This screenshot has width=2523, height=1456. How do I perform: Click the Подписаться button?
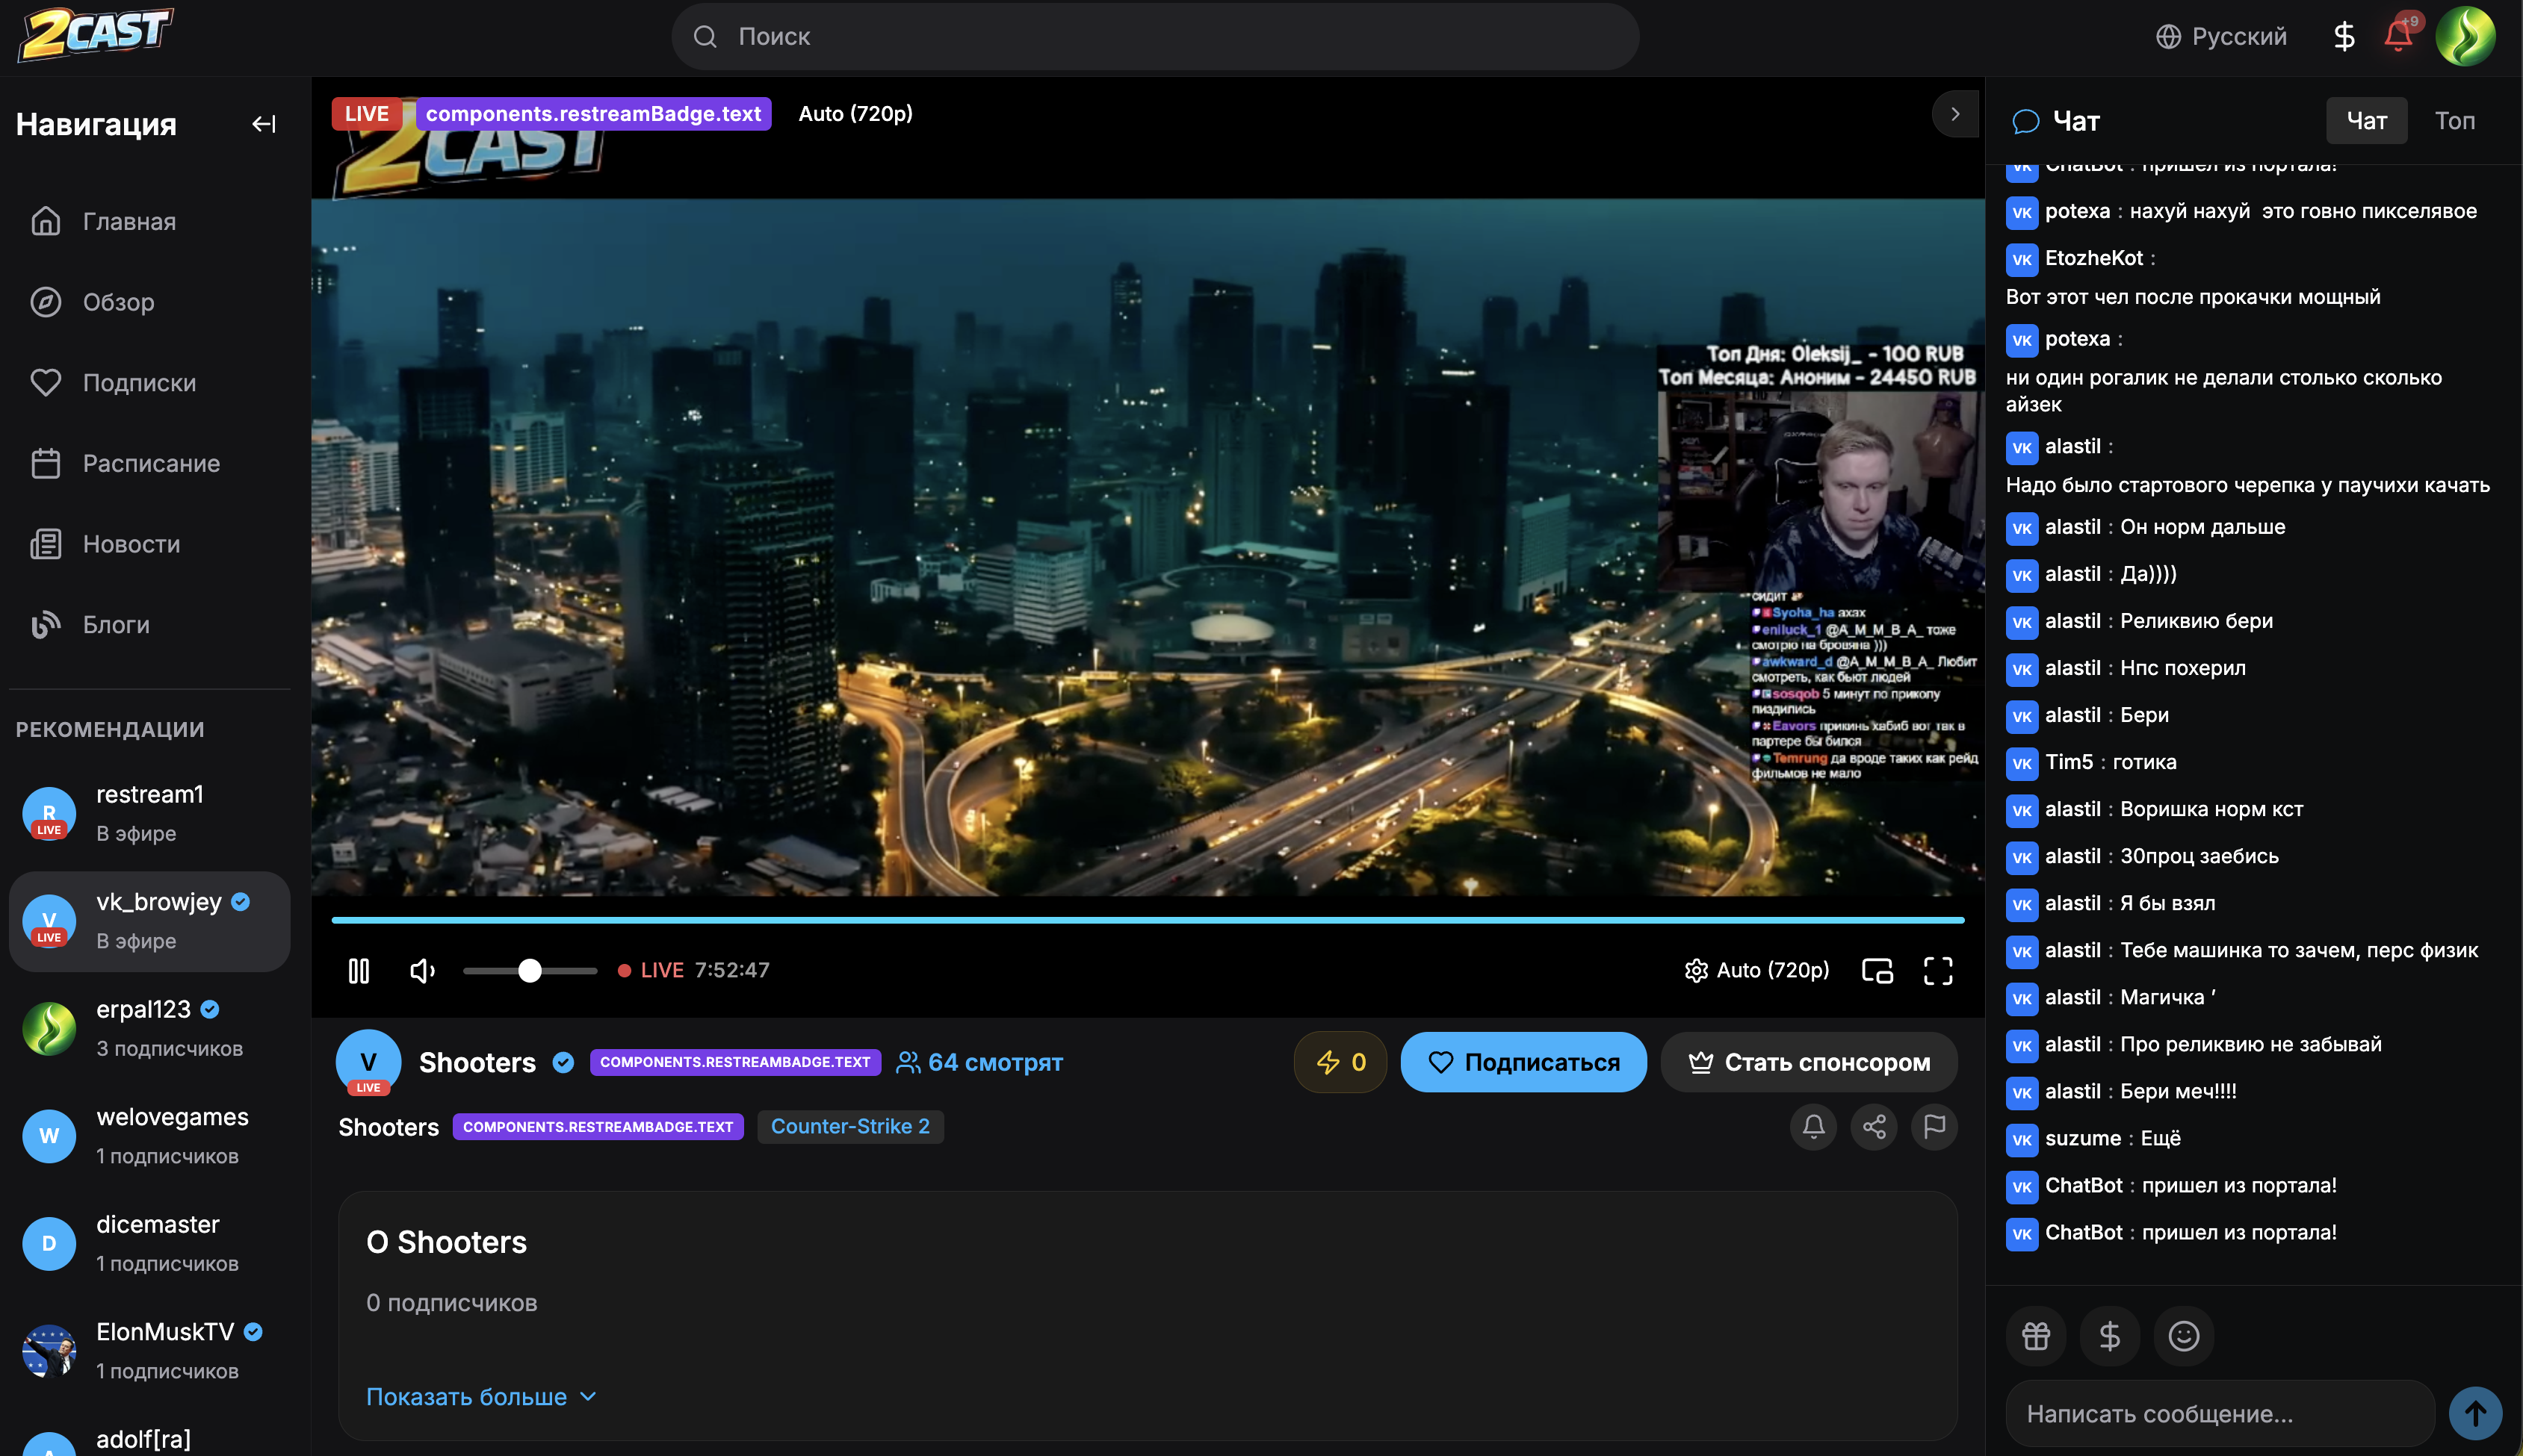pyautogui.click(x=1523, y=1062)
